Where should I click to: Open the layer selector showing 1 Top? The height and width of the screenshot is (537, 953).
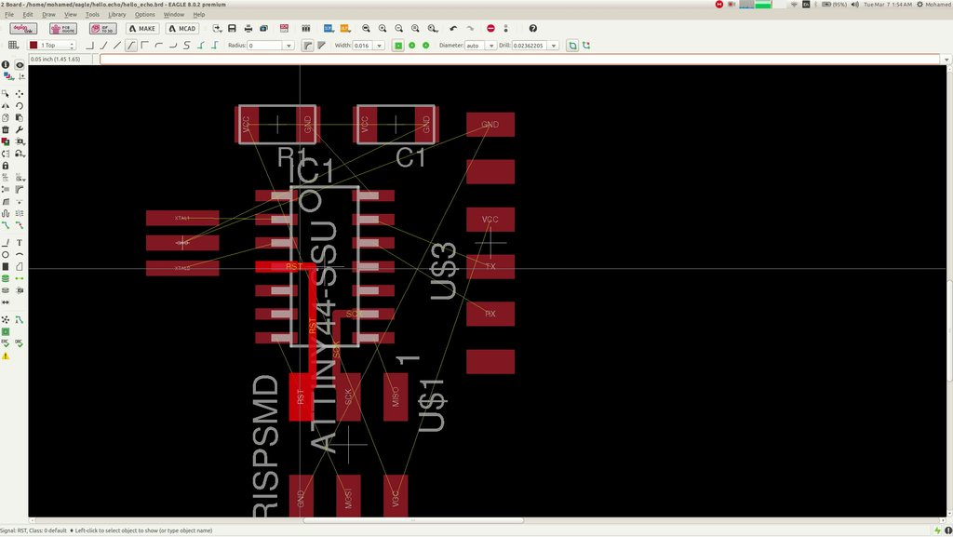click(x=51, y=45)
